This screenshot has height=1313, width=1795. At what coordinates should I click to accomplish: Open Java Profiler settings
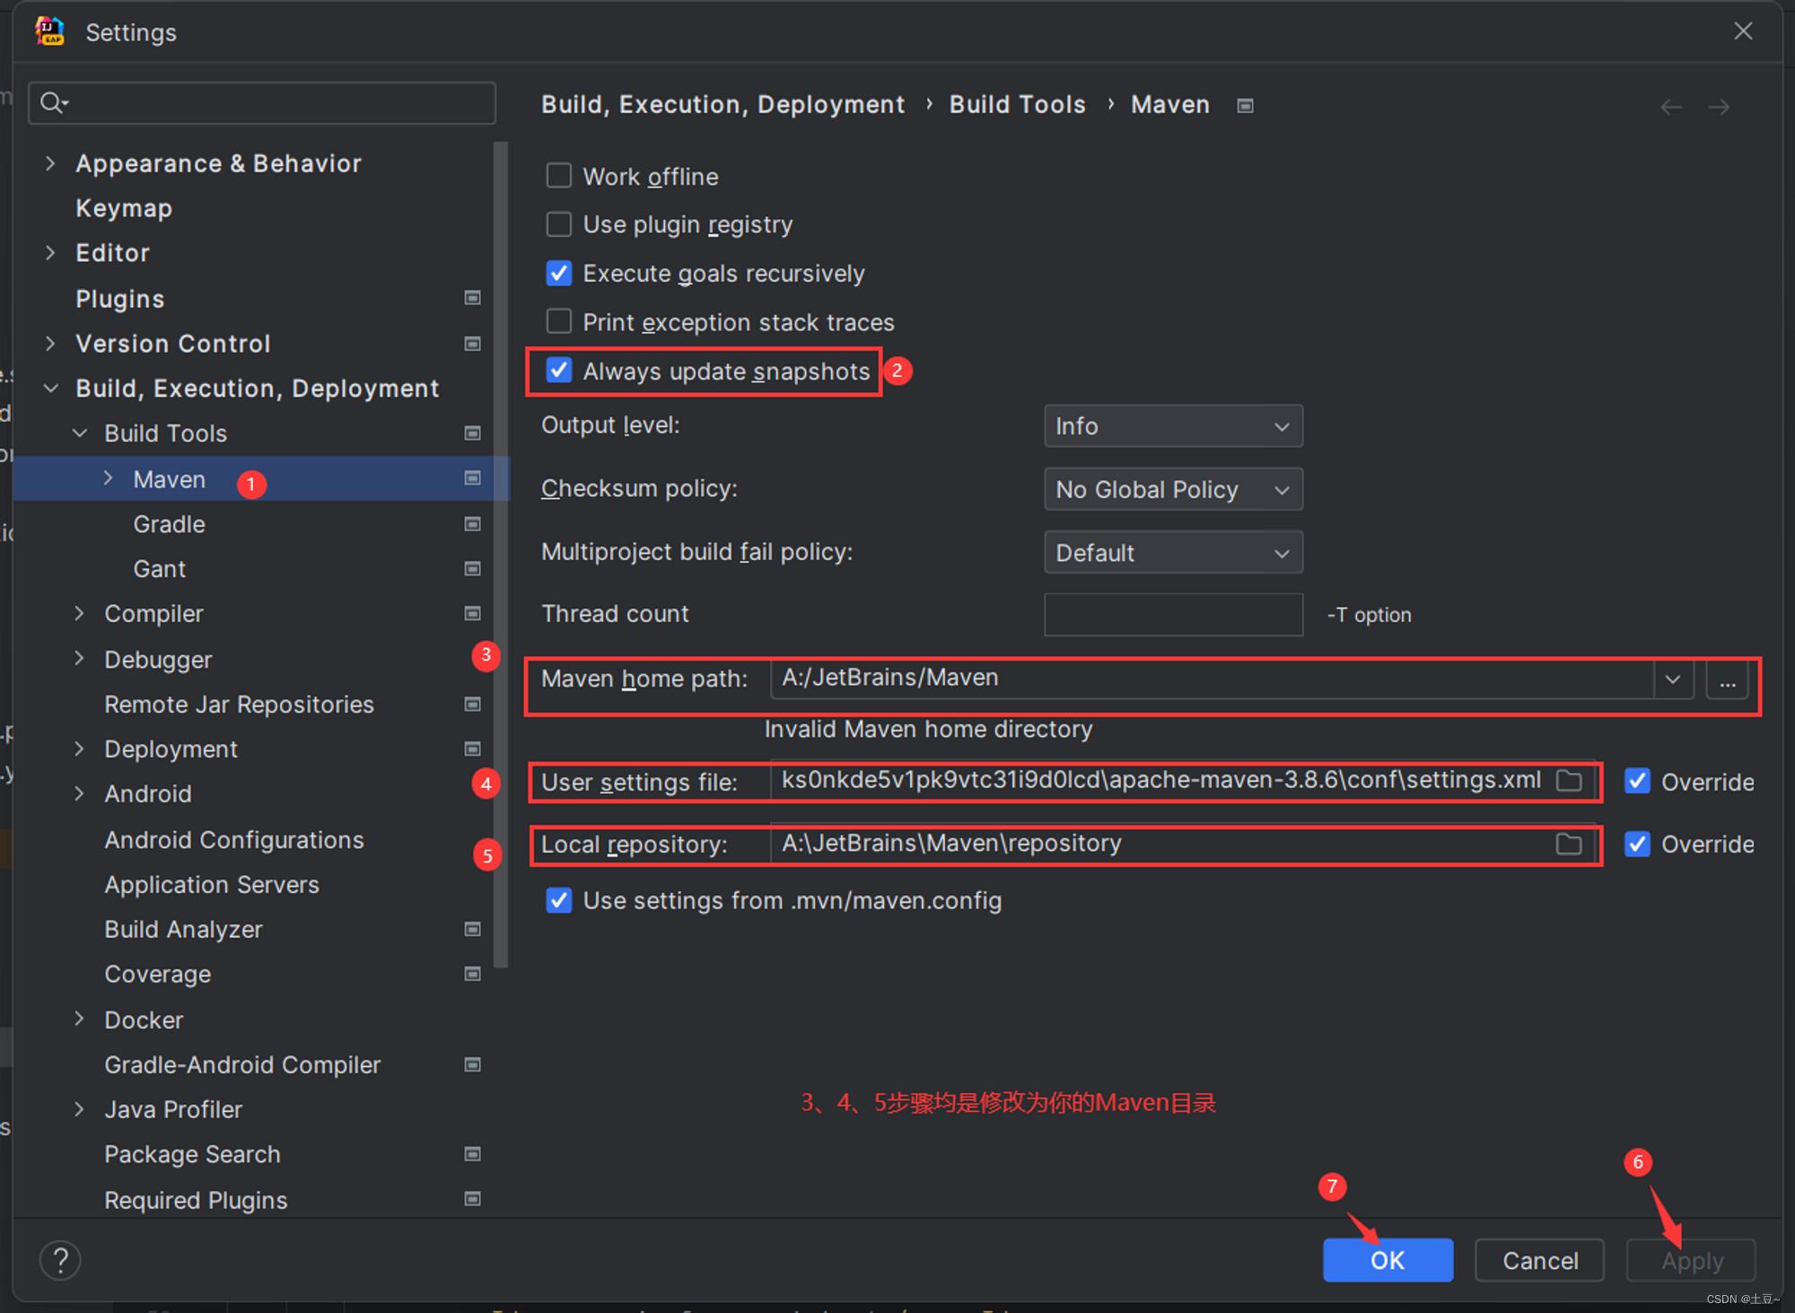pyautogui.click(x=173, y=1110)
